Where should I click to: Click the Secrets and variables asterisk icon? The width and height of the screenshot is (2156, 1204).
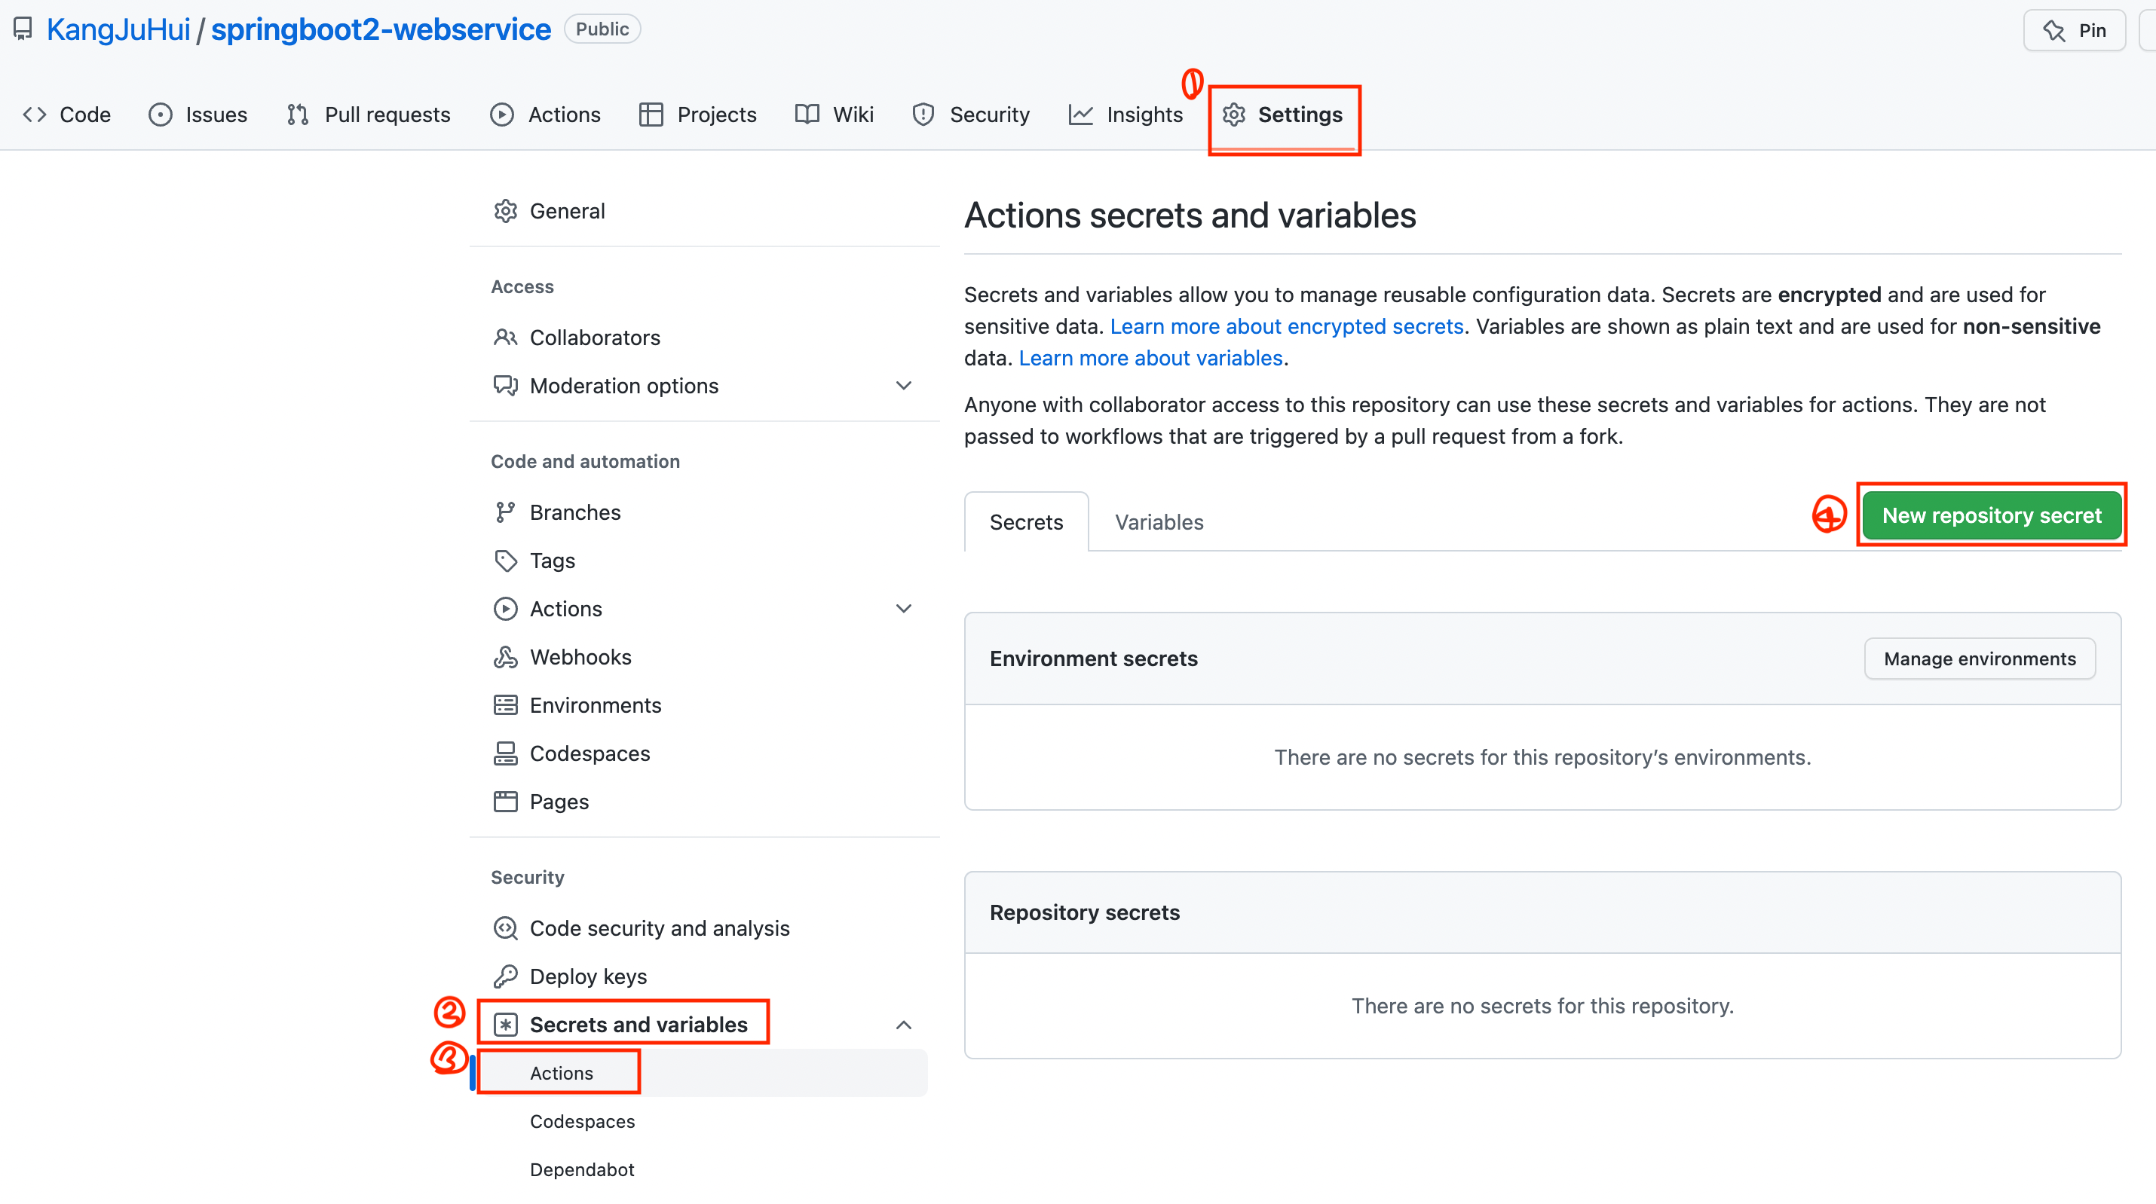point(506,1025)
